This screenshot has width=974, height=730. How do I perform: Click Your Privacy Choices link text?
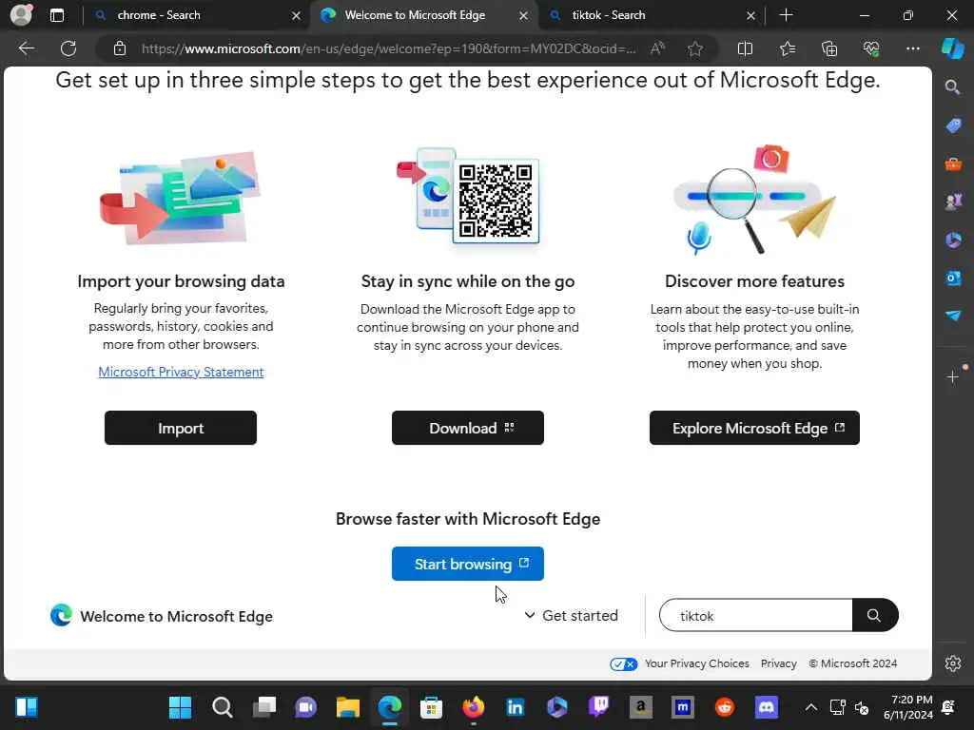[x=697, y=663]
